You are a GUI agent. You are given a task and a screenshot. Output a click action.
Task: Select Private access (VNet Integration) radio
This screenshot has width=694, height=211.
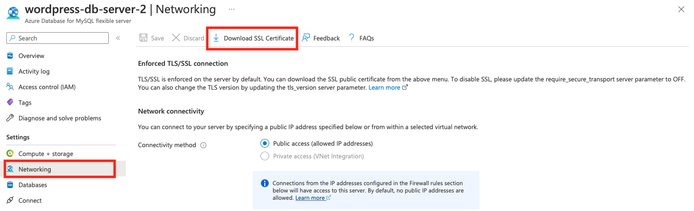265,156
